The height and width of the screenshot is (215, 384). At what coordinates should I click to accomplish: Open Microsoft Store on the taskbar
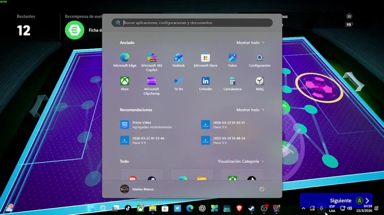point(165,208)
